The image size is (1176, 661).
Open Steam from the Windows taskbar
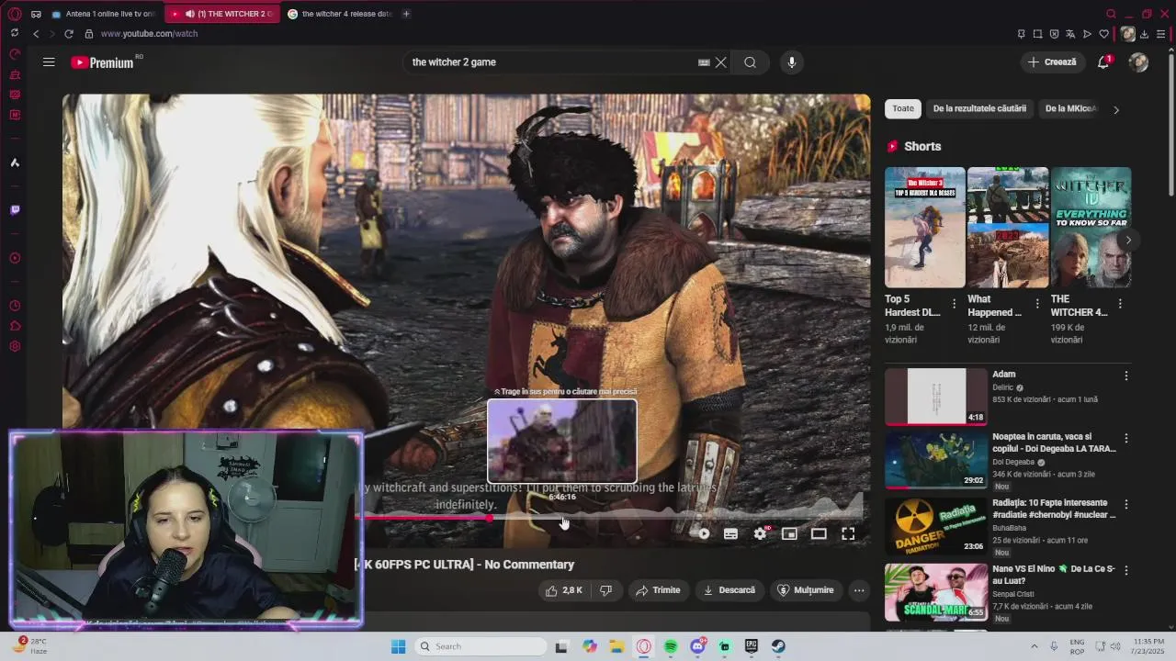coord(778,646)
